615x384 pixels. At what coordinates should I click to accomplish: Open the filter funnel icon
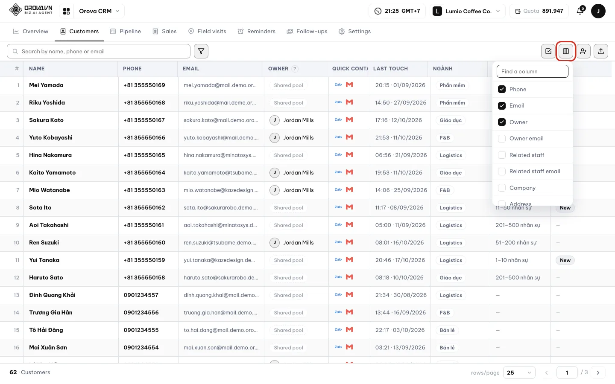point(201,51)
